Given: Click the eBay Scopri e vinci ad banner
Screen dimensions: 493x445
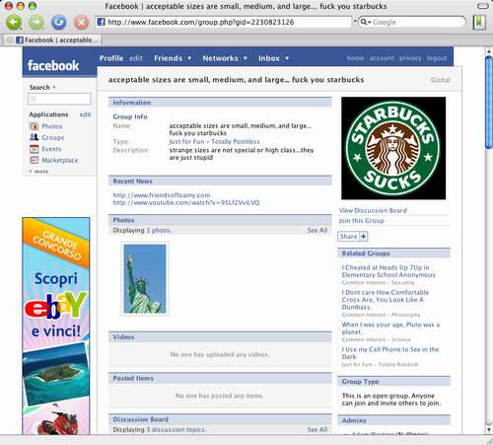Looking at the screenshot, I should [x=56, y=326].
